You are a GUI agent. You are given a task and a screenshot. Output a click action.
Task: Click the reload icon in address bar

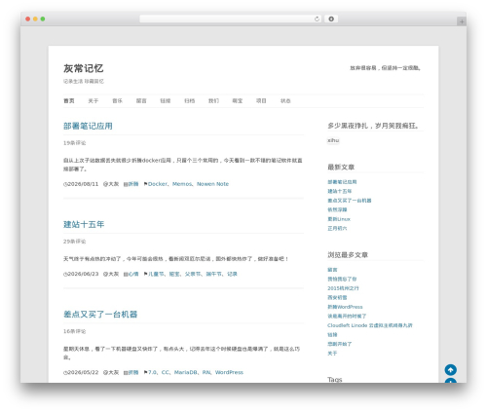click(x=317, y=19)
